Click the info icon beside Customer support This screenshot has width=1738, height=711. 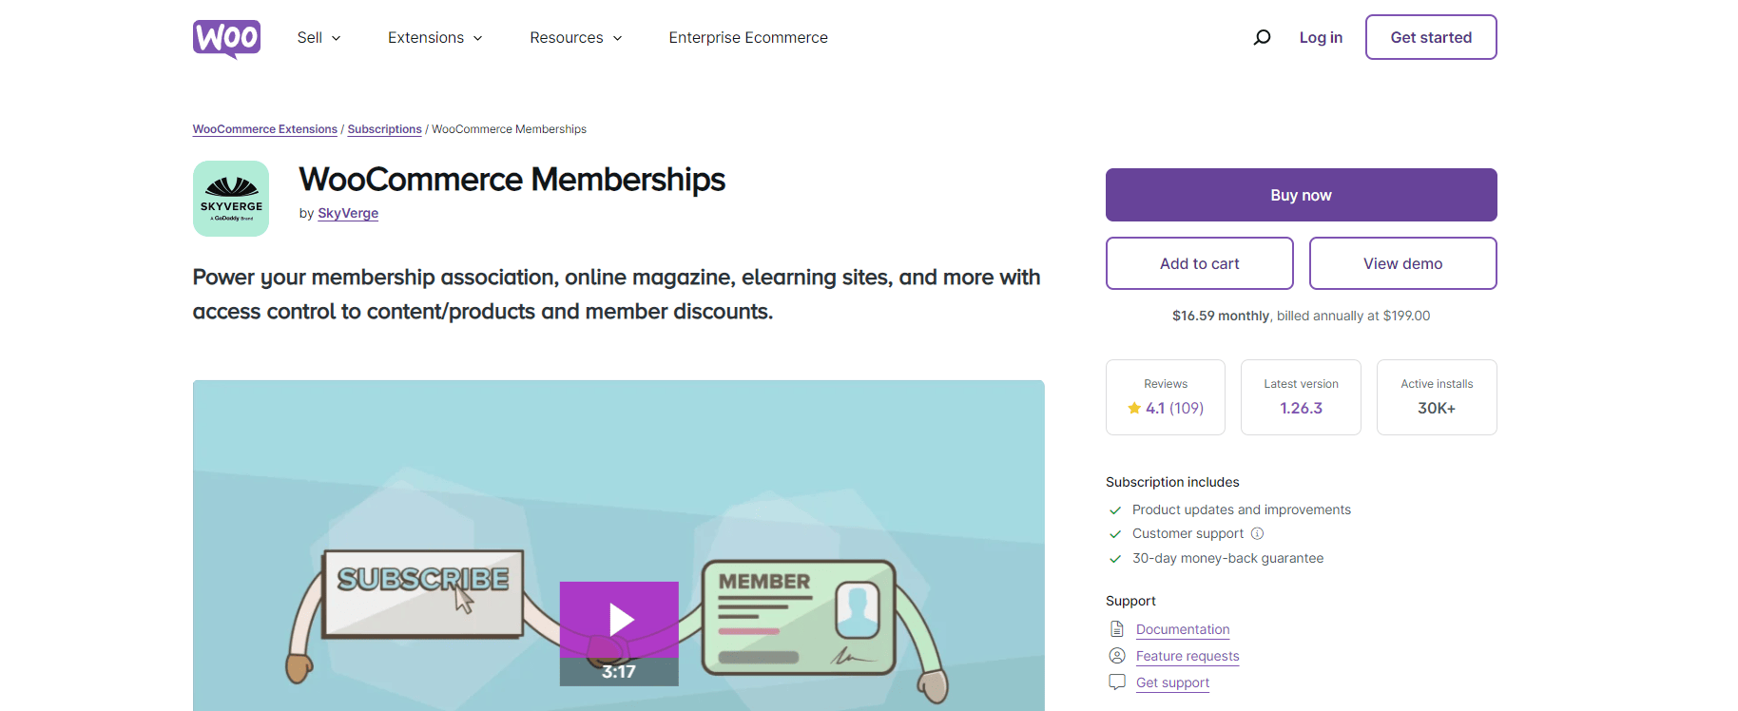[x=1257, y=533]
